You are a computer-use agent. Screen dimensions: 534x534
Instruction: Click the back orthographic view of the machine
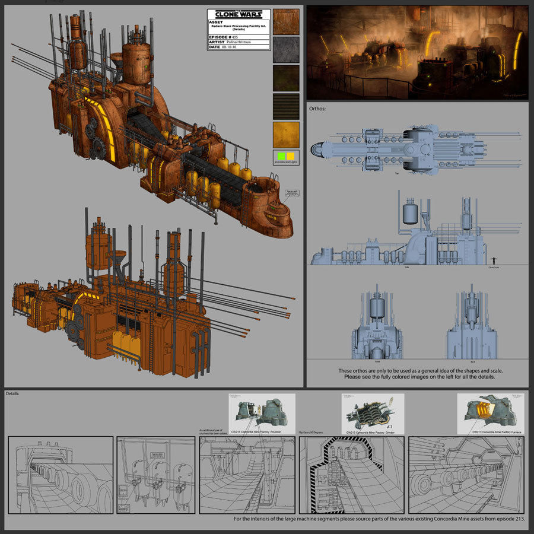[472, 322]
